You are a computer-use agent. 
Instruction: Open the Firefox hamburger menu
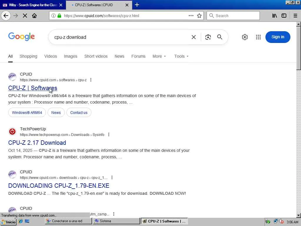point(295,16)
